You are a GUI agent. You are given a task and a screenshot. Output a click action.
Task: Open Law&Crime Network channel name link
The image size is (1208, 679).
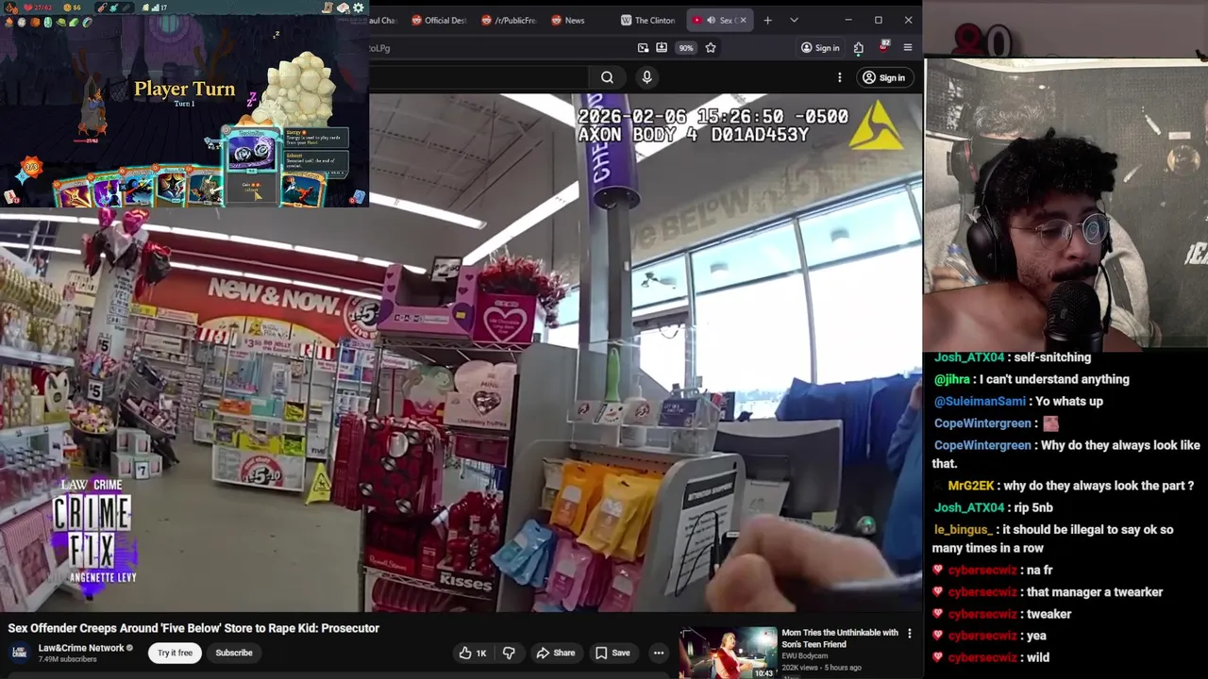(81, 648)
